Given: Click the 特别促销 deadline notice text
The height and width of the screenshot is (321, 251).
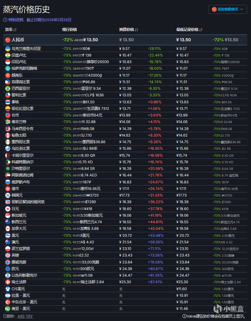Looking at the screenshot, I should pyautogui.click(x=40, y=20).
